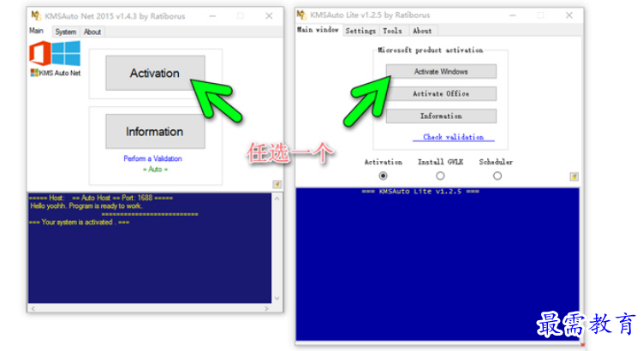Select the Activation radio button
Image resolution: width=643 pixels, height=351 pixels.
(x=383, y=175)
